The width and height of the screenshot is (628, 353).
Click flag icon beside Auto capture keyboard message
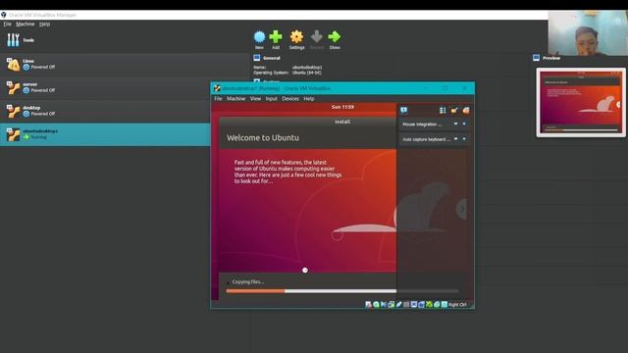point(455,139)
